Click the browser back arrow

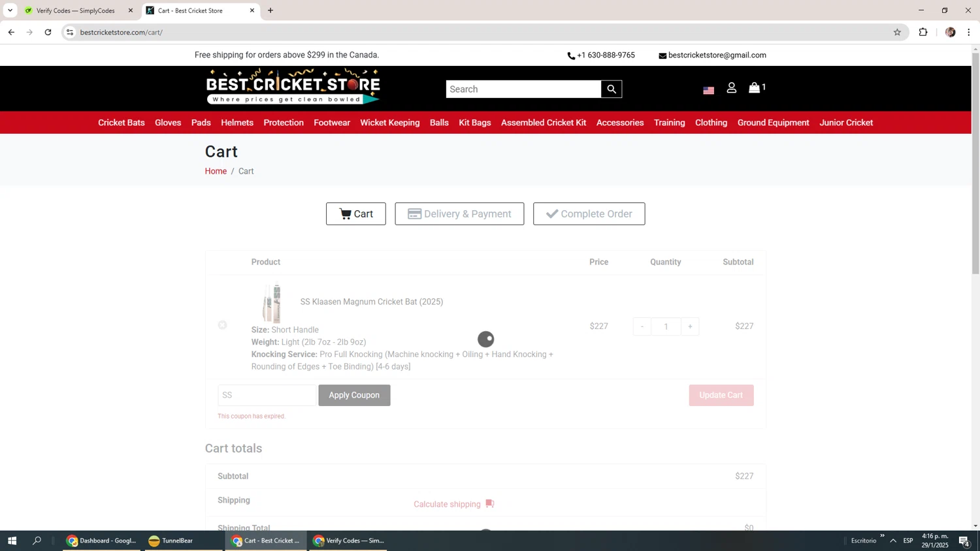coord(11,32)
